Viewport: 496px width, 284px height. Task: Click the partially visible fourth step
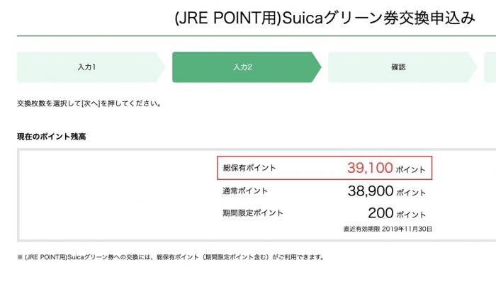[x=487, y=67]
